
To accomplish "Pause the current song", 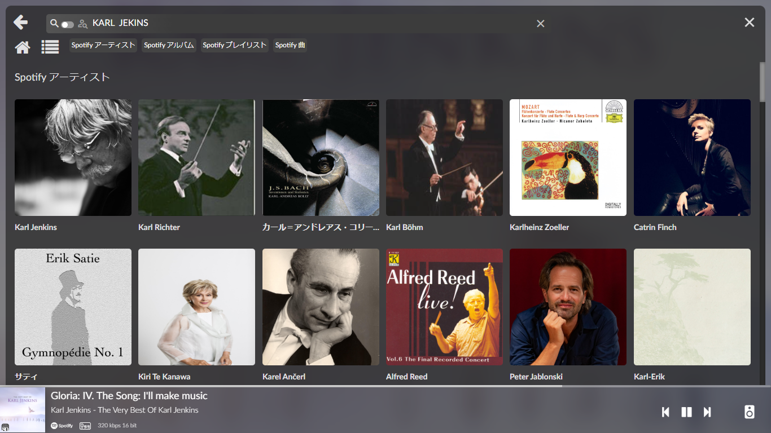I will tap(686, 412).
